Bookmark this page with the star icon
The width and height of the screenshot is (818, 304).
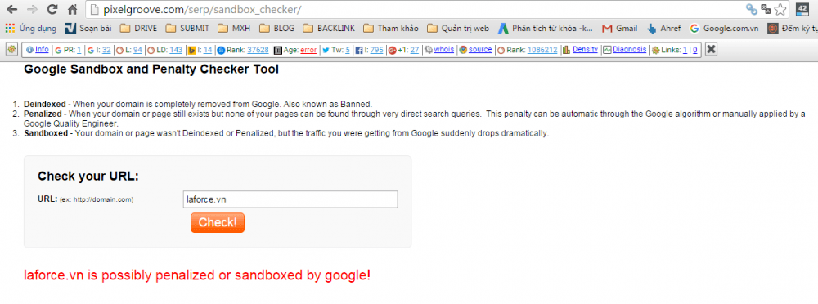[780, 9]
